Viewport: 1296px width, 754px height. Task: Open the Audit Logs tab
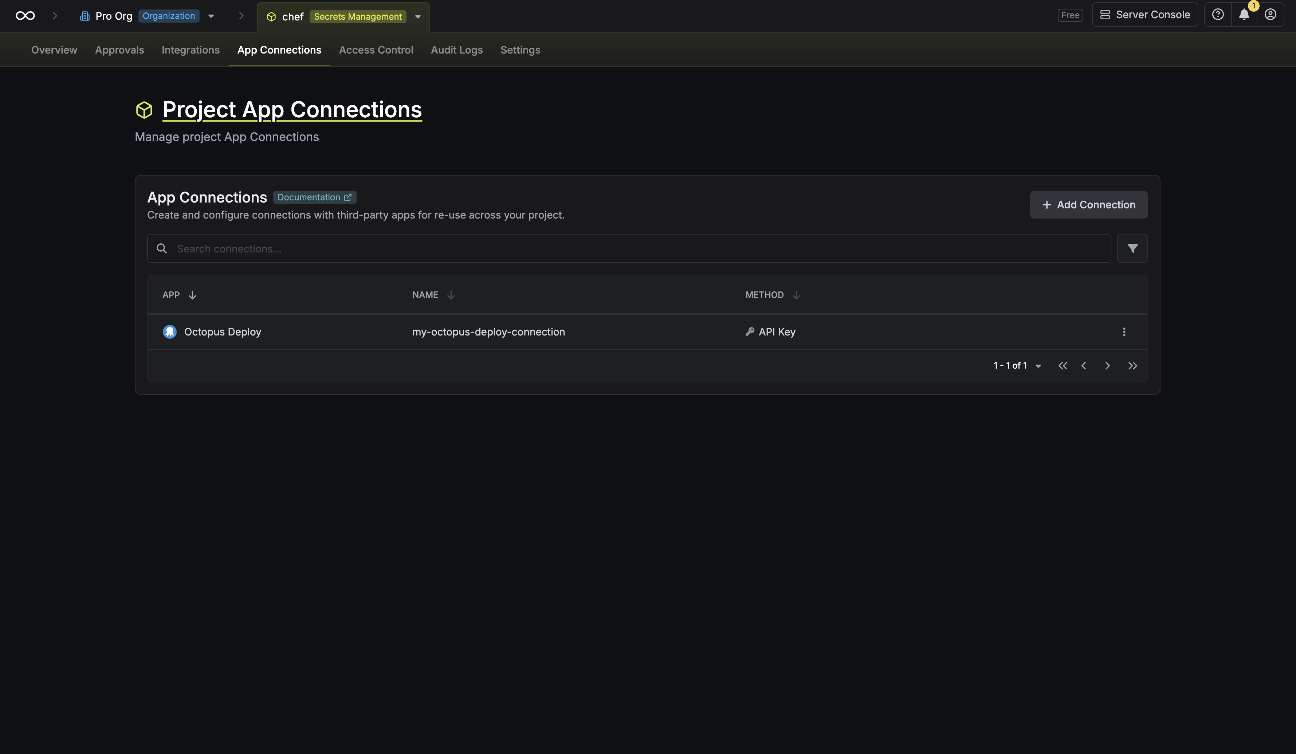(456, 50)
